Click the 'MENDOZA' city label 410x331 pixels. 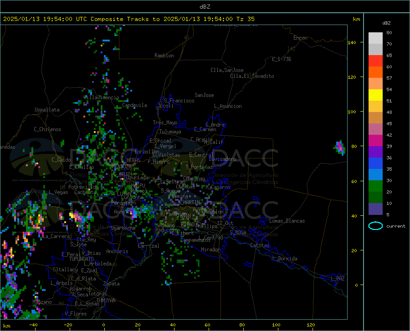[122, 166]
